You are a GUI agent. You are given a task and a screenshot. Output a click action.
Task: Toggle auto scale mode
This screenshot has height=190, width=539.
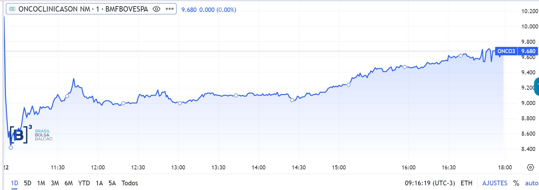click(x=531, y=183)
